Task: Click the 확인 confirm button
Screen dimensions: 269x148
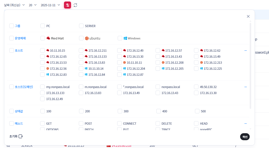Action: pyautogui.click(x=245, y=137)
